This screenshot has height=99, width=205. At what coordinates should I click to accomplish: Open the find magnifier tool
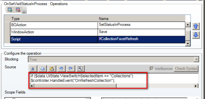point(80,68)
